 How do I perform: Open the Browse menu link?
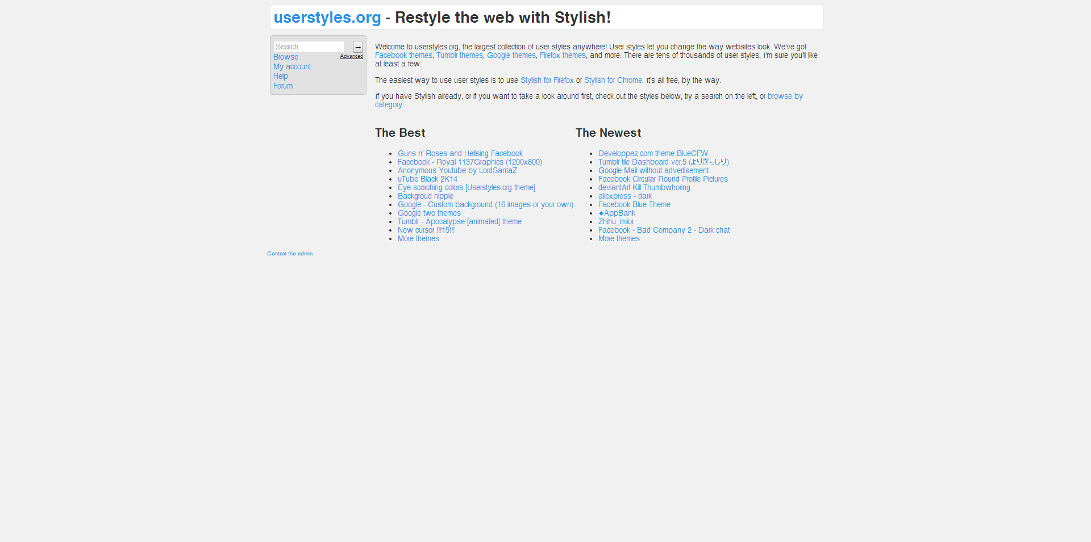286,57
